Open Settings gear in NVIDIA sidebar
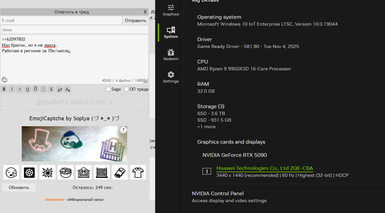This screenshot has width=385, height=213. (171, 77)
